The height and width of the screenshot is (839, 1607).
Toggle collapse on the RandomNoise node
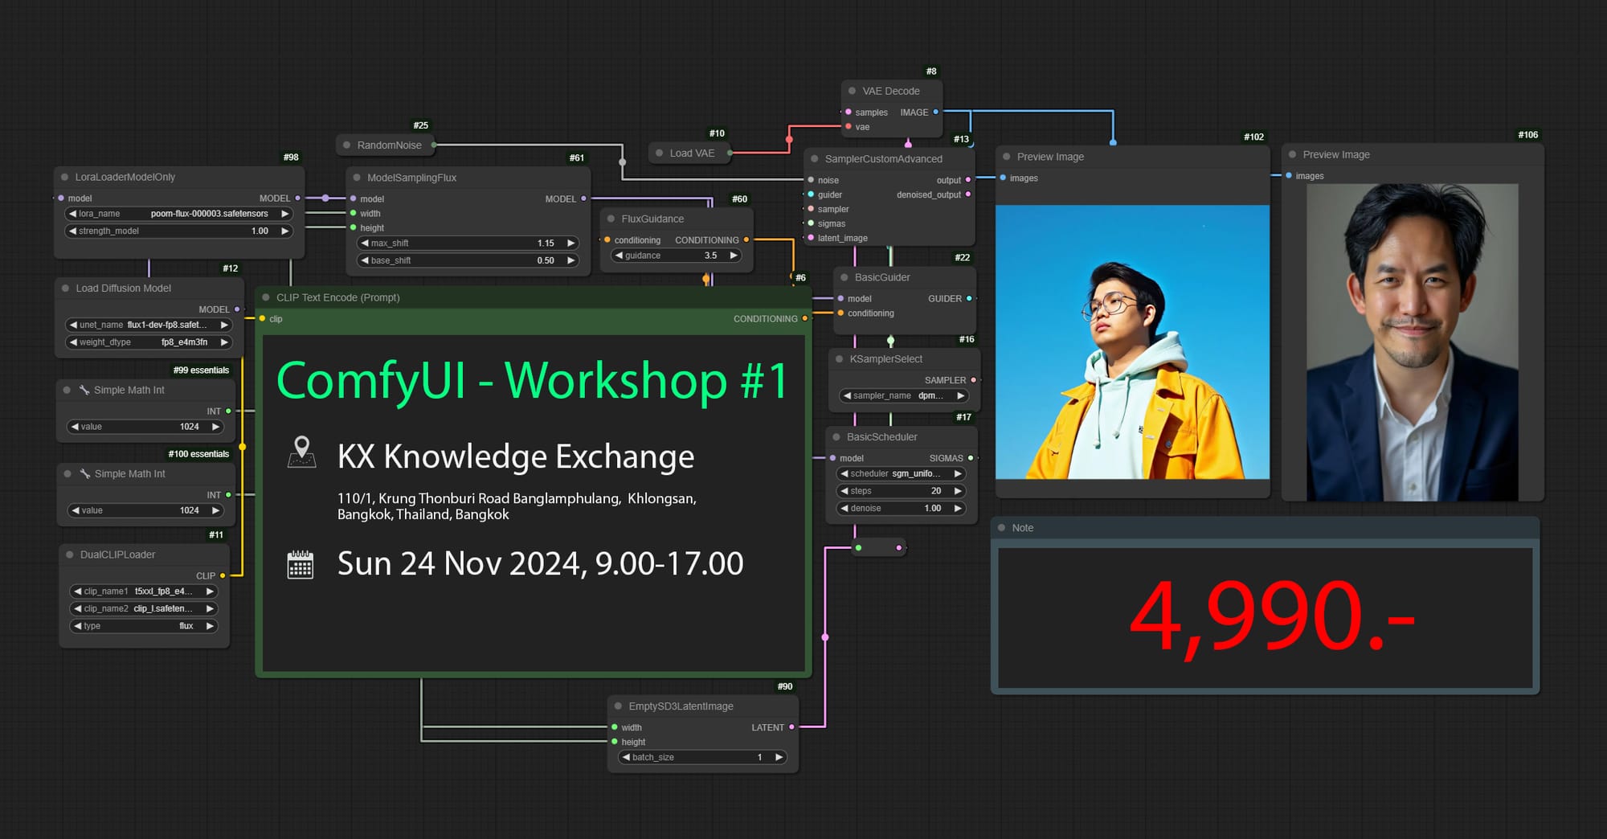tap(347, 145)
